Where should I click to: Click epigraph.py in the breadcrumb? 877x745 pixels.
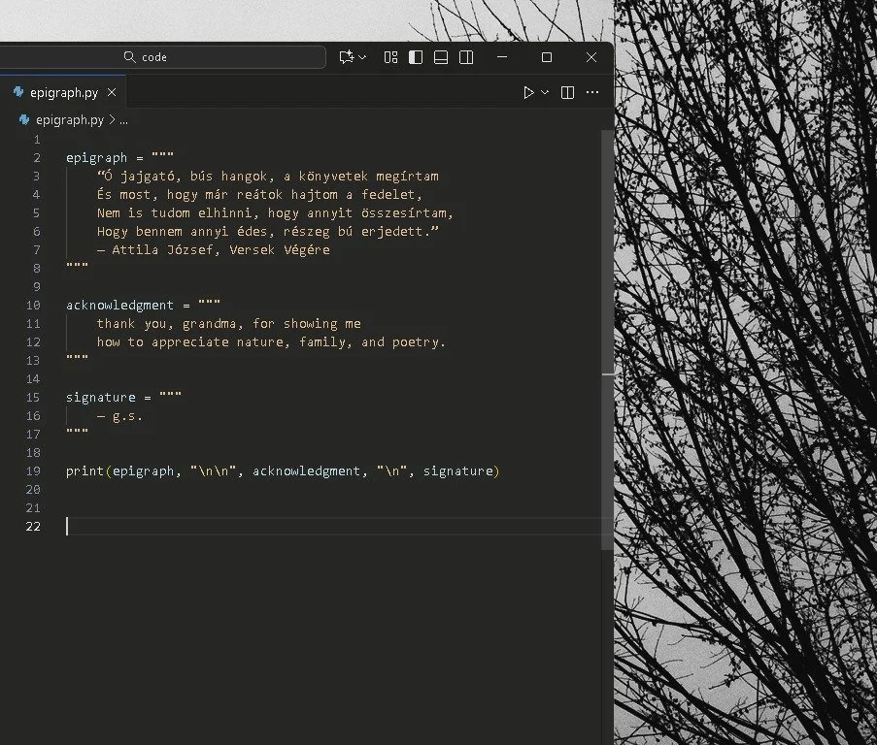click(x=70, y=119)
